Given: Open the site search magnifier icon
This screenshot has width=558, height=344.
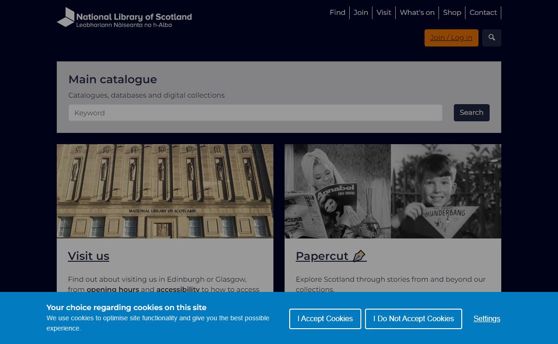Looking at the screenshot, I should click(492, 38).
